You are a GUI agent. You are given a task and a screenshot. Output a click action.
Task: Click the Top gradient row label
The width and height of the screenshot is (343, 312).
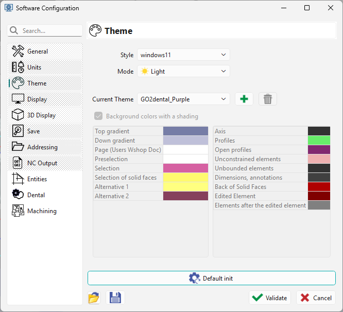(112, 131)
